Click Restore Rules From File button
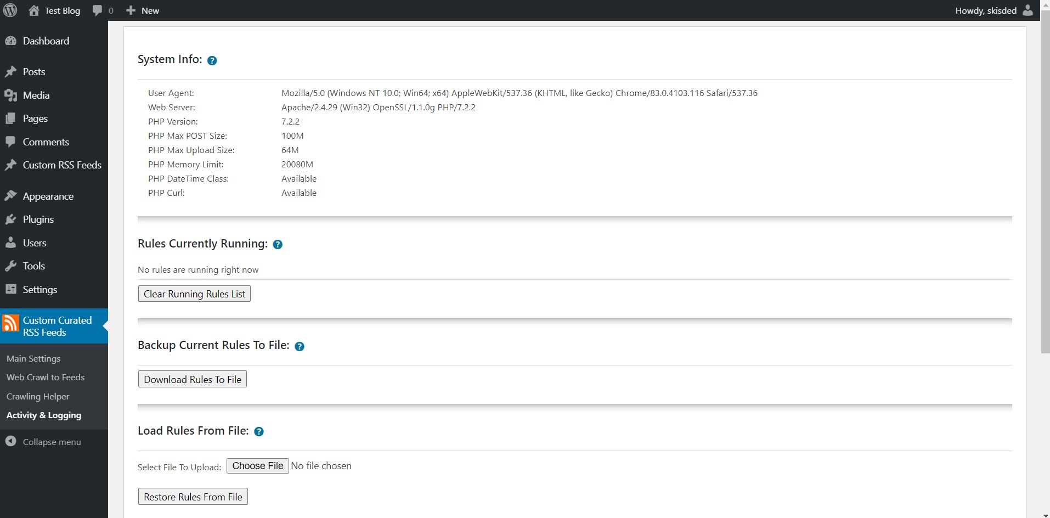 [193, 497]
